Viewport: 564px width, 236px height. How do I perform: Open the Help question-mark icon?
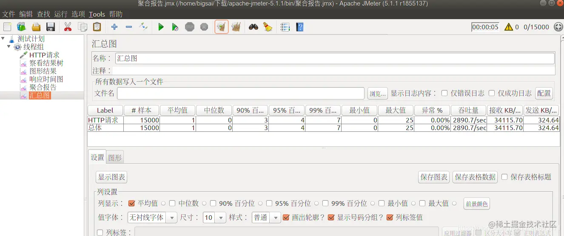300,27
